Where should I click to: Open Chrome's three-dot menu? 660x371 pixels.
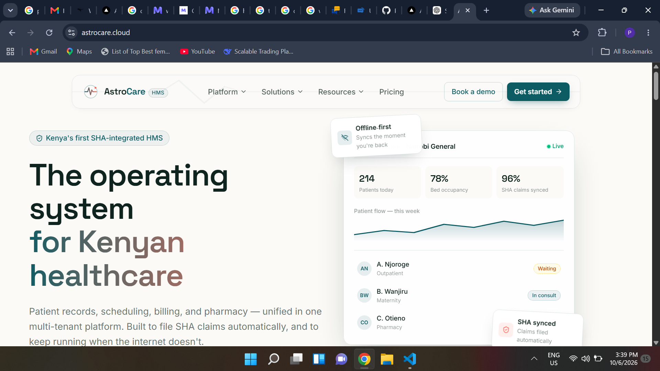point(648,33)
